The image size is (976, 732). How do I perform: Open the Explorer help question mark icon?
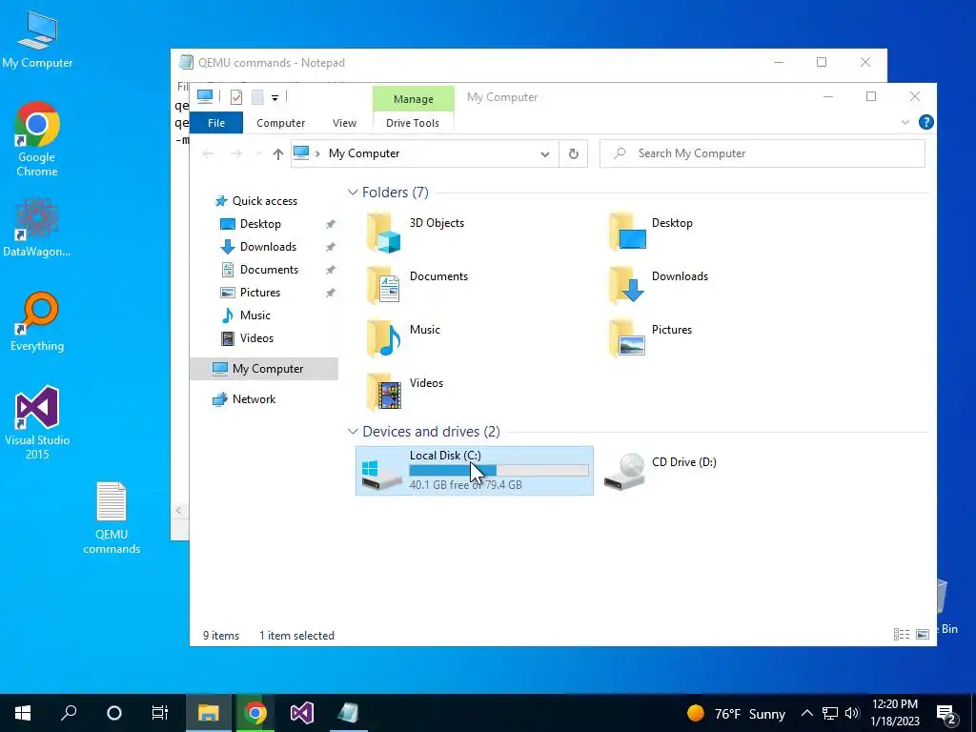(926, 122)
